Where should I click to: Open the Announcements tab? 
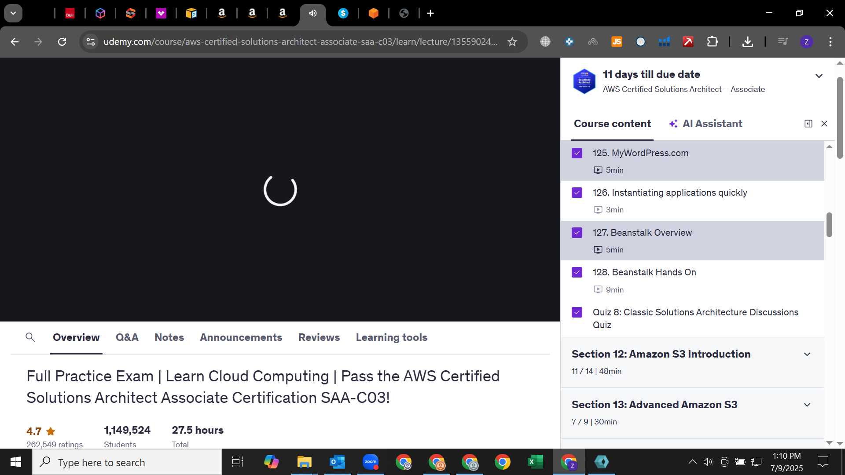tap(241, 337)
